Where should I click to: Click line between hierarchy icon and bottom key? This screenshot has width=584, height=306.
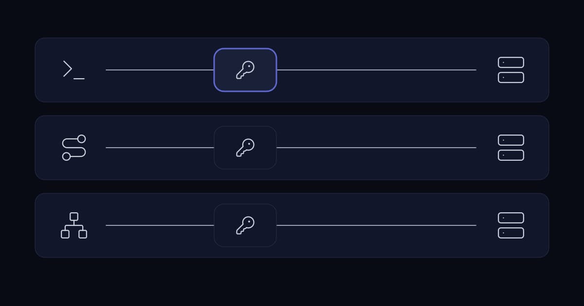coord(160,225)
